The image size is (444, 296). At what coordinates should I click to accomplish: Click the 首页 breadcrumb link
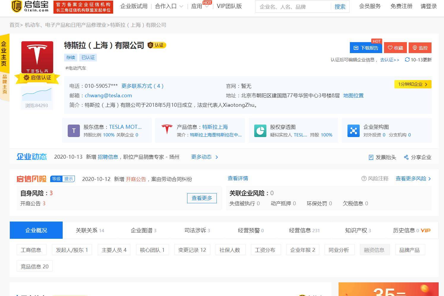click(x=15, y=25)
